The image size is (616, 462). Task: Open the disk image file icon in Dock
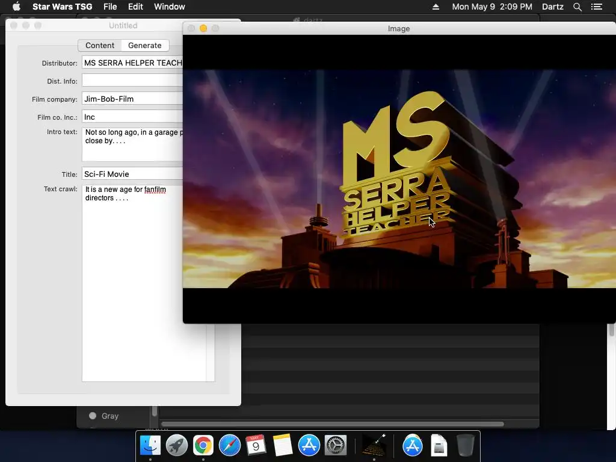point(439,446)
